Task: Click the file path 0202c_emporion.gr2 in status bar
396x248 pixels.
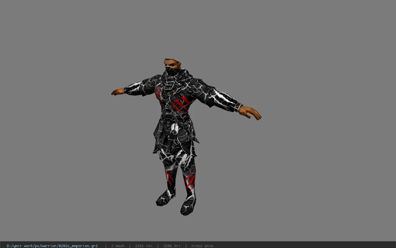Action: (52, 246)
